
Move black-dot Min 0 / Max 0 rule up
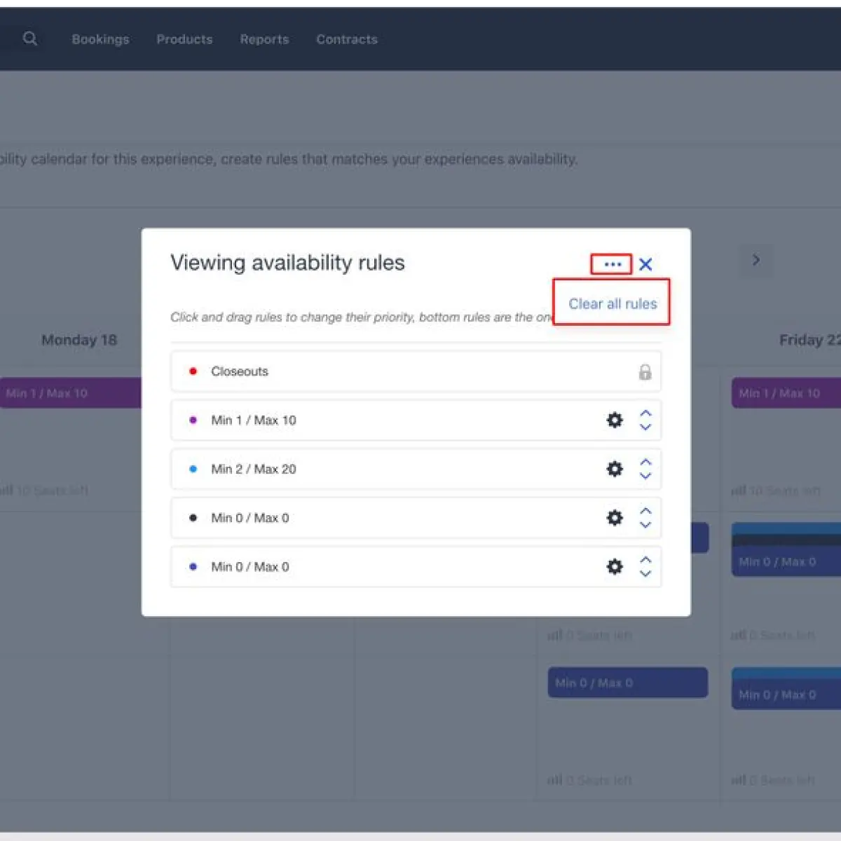(x=645, y=512)
